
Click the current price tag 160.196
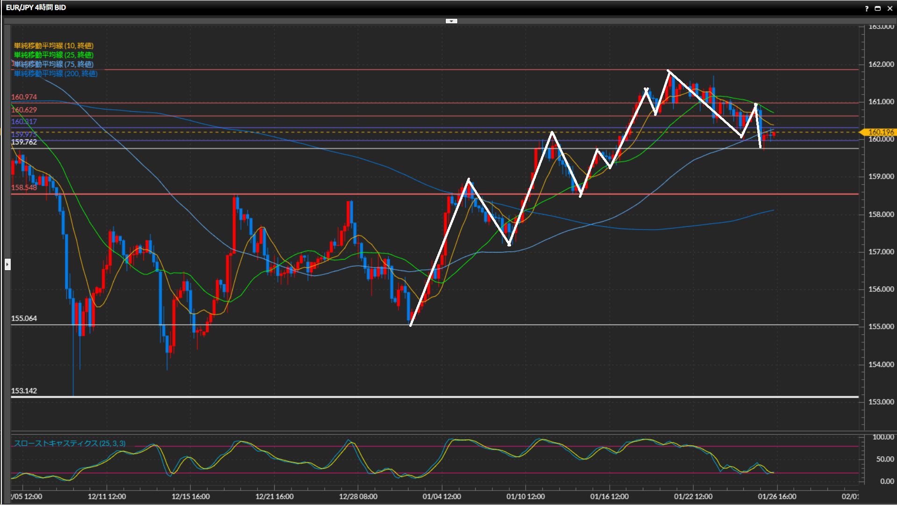[x=880, y=132]
